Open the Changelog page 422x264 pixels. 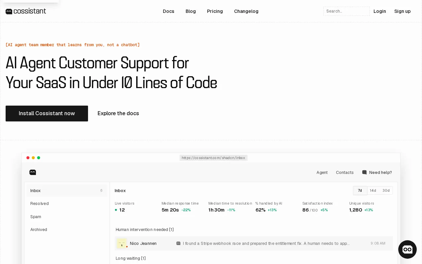[x=246, y=11]
